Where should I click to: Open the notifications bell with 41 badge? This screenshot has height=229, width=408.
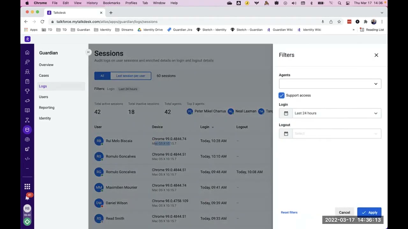(x=27, y=198)
